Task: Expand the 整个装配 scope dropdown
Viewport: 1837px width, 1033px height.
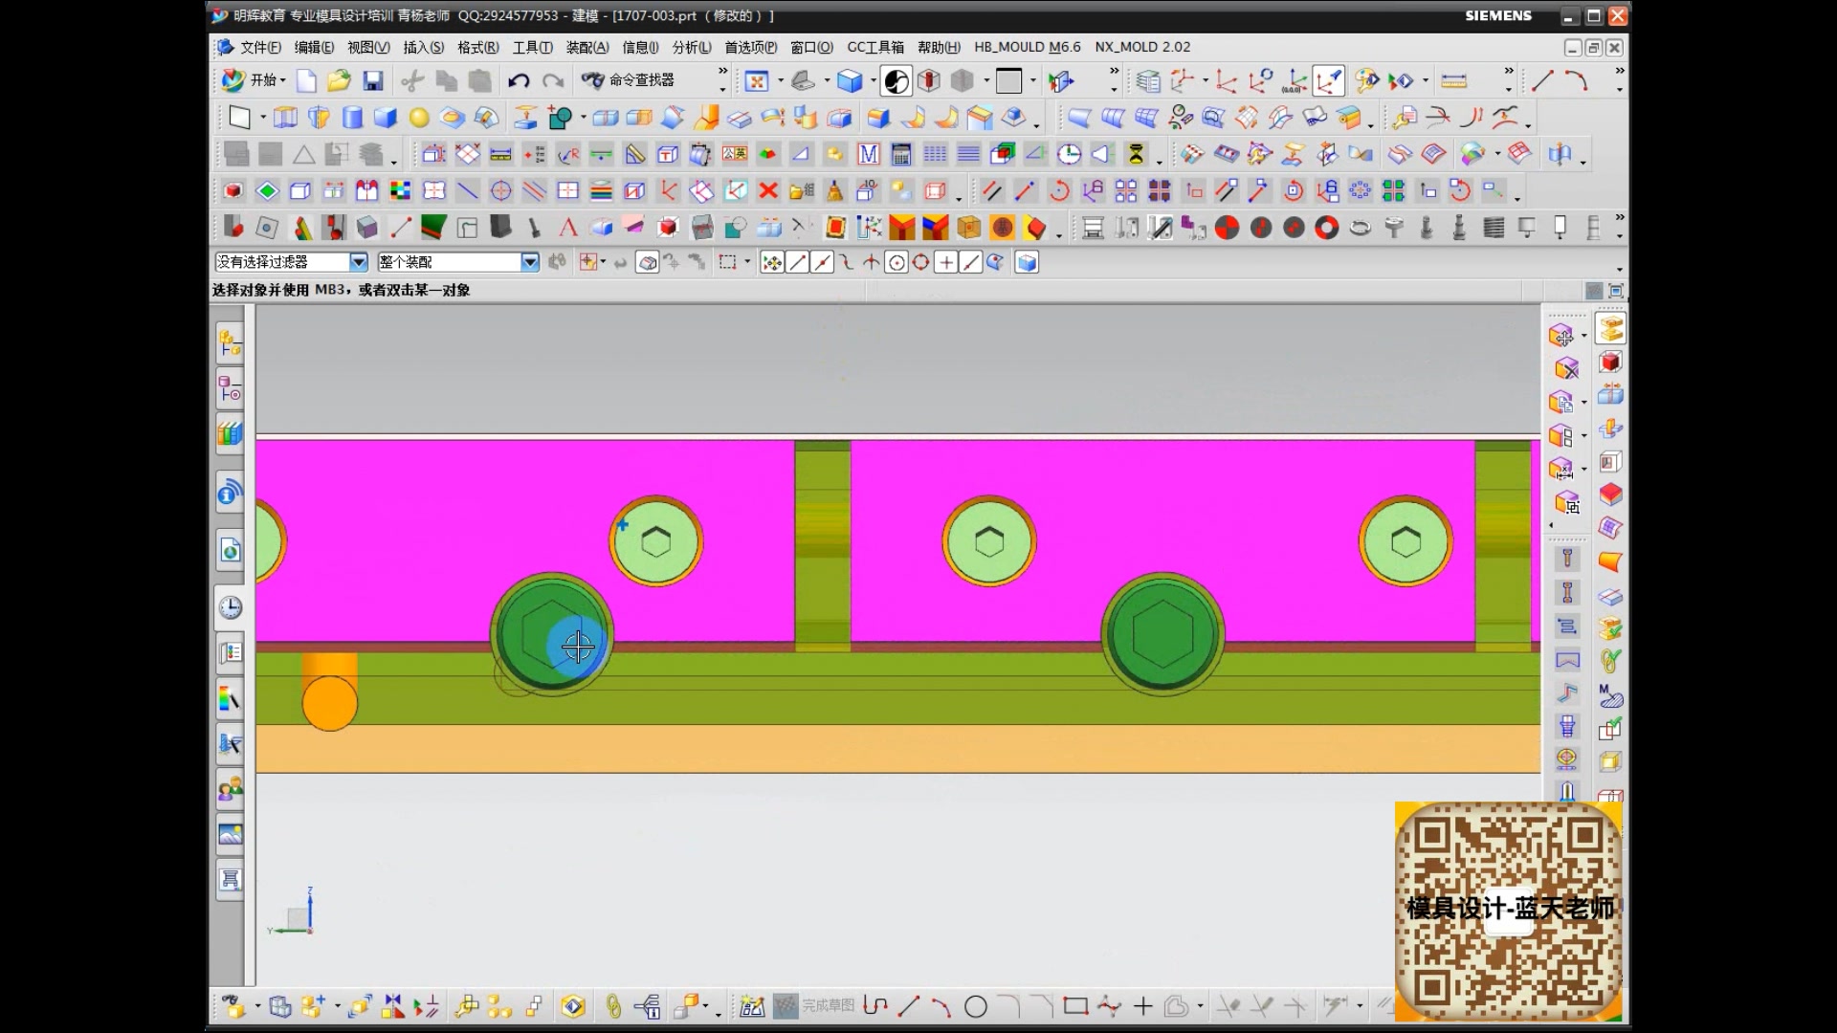Action: point(530,262)
